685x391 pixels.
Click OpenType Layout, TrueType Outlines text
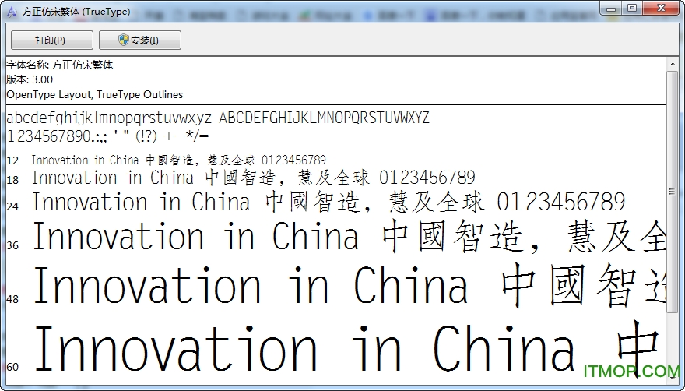coord(95,94)
